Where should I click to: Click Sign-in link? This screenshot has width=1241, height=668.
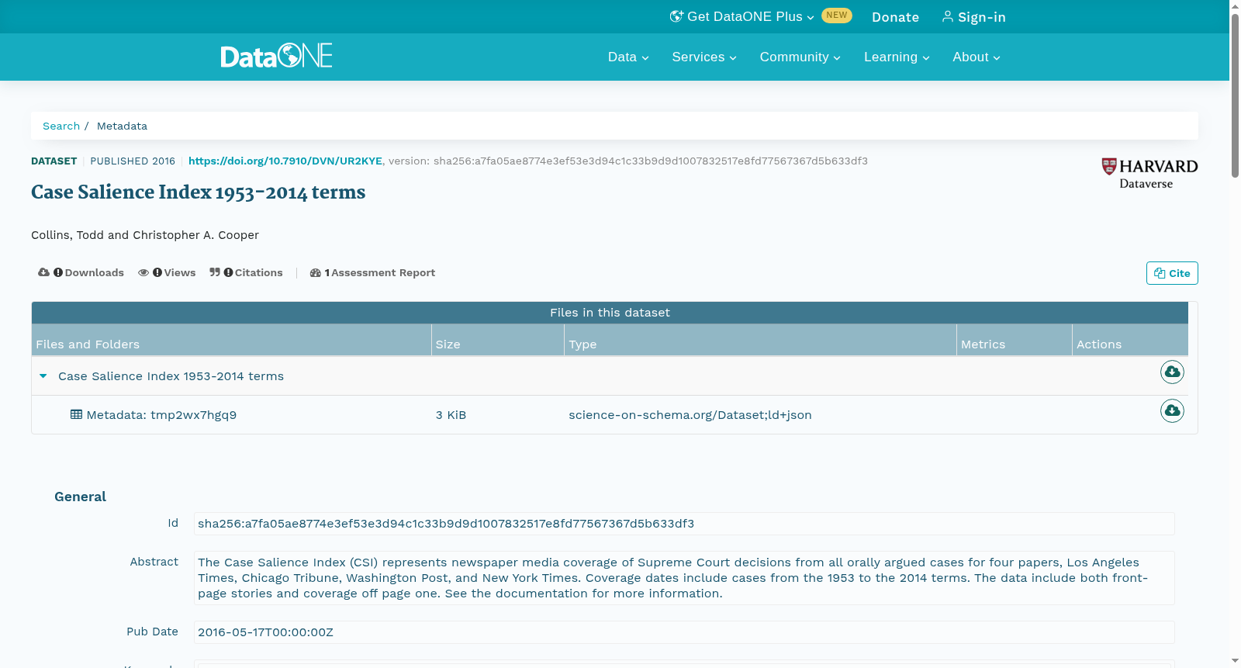click(974, 17)
